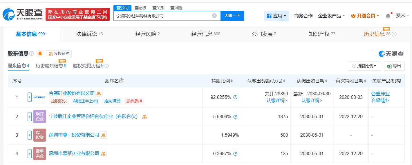
Task: Open pie chart for 合盛硅业 shareholding
Action: coord(236,97)
